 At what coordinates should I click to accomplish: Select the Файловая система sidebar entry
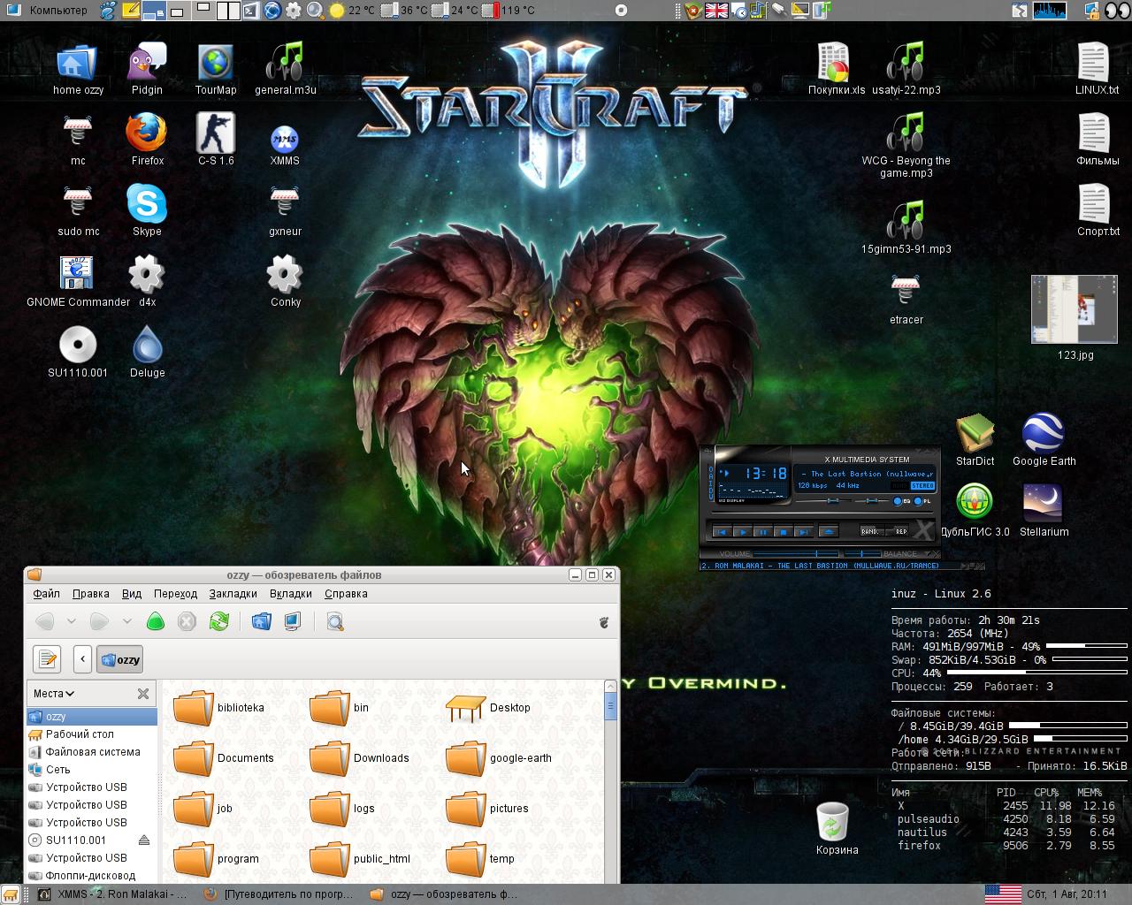point(92,752)
